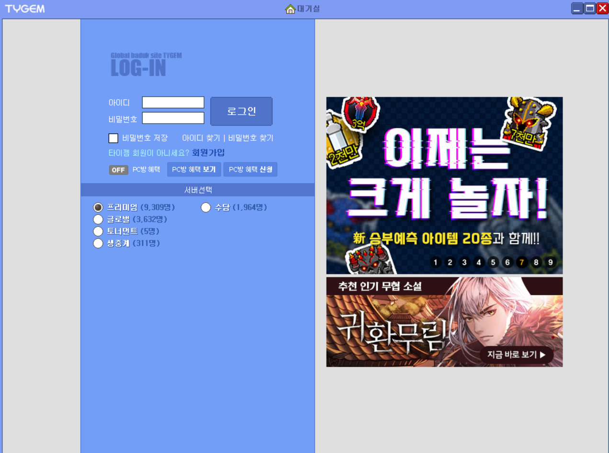This screenshot has width=609, height=453.
Task: Maximize the TYGEM window
Action: click(590, 8)
